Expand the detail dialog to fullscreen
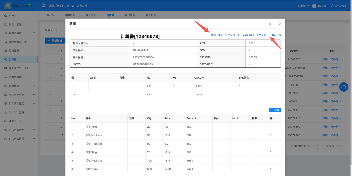The width and height of the screenshot is (352, 176). point(270,24)
